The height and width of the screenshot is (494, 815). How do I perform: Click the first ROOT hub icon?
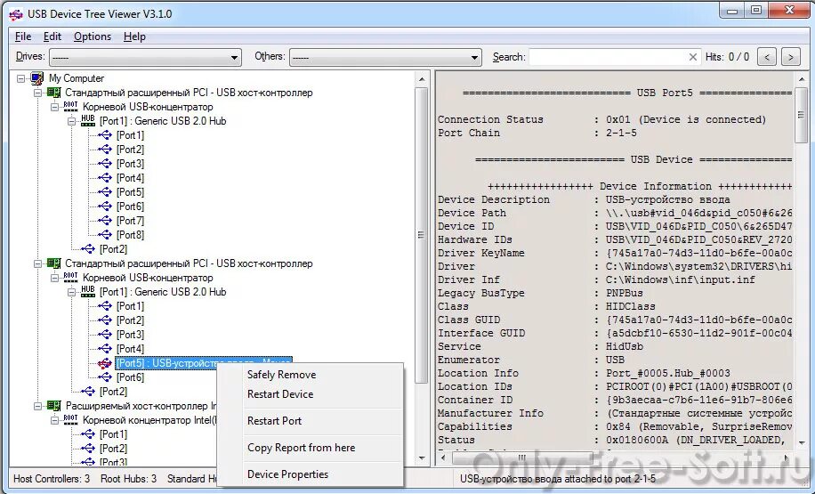[70, 107]
